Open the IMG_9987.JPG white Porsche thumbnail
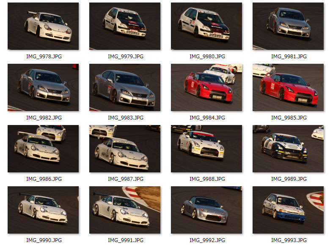This screenshot has height=245, width=330. [x=125, y=149]
